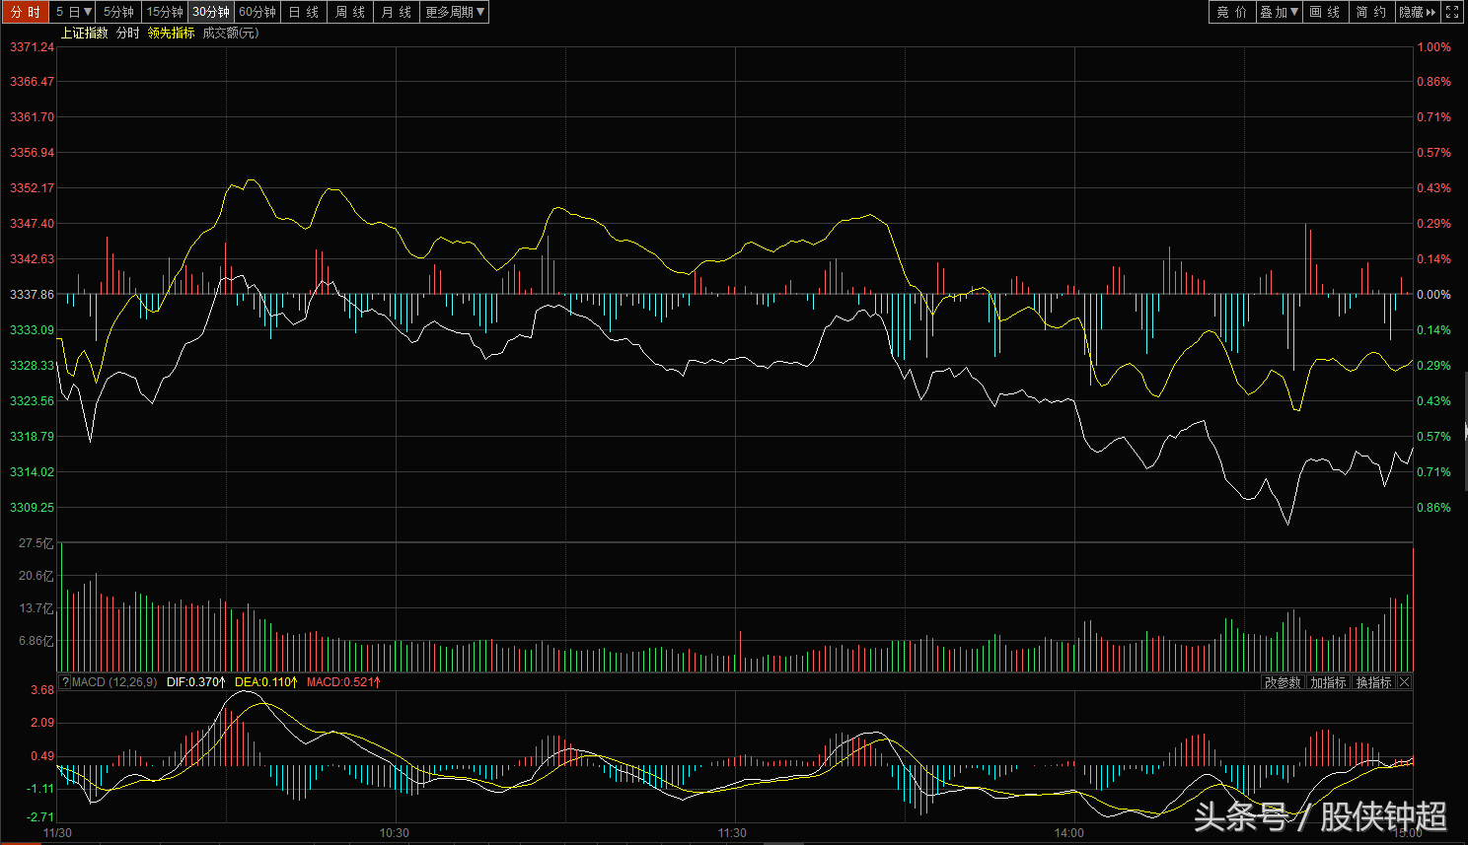
Task: Click the 3371.24 top price label
Action: click(x=32, y=47)
